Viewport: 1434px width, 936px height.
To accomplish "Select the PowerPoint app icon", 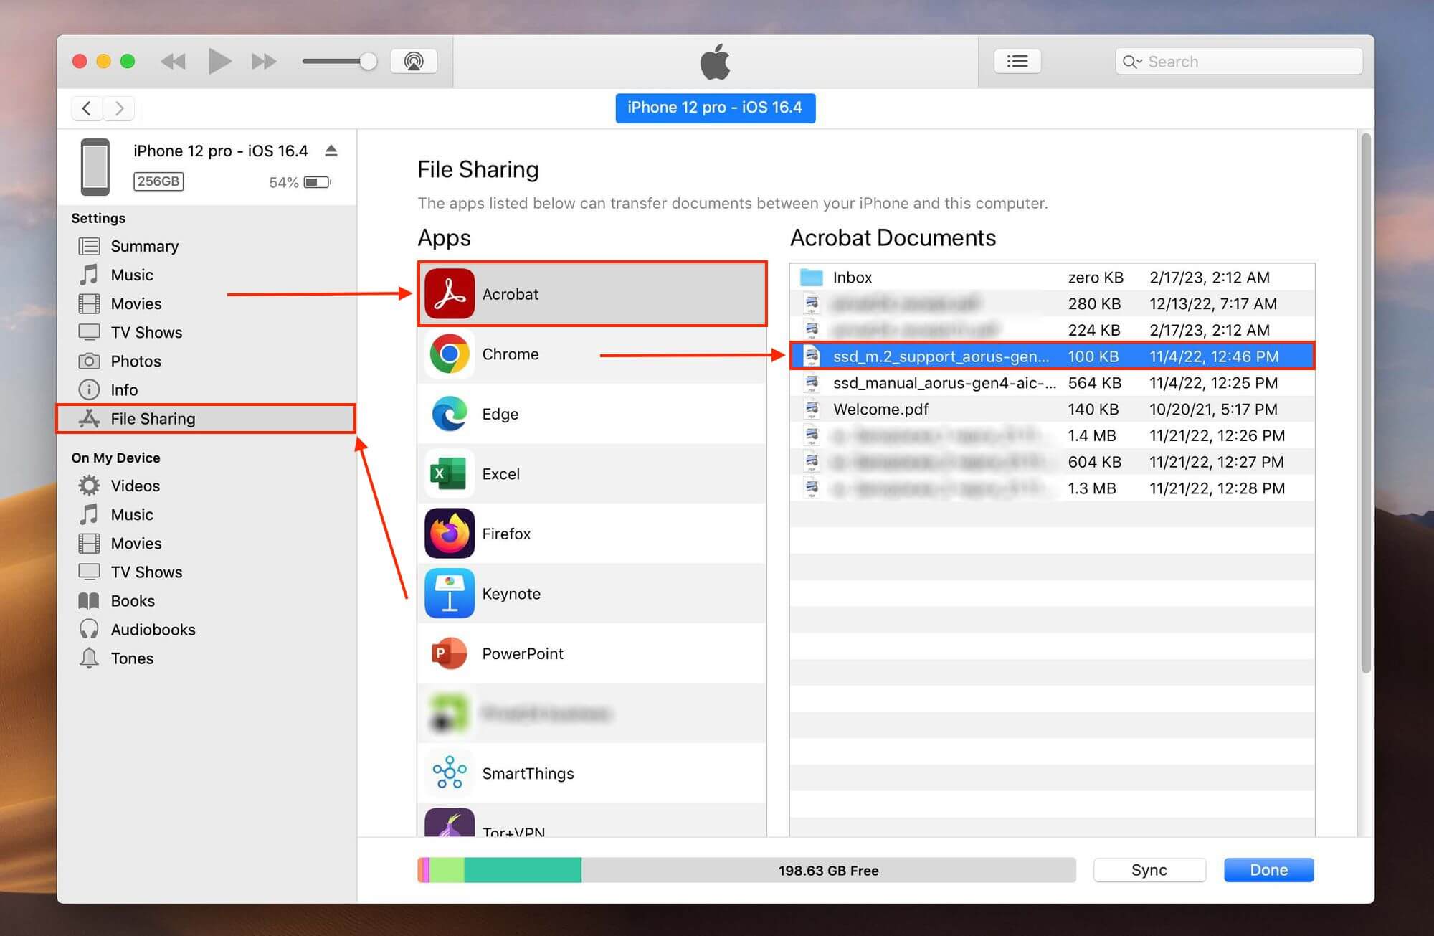I will [x=450, y=653].
